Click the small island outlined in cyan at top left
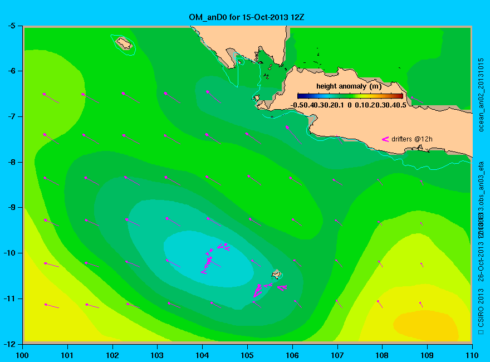Image resolution: width=490 pixels, height=362 pixels. (x=124, y=43)
